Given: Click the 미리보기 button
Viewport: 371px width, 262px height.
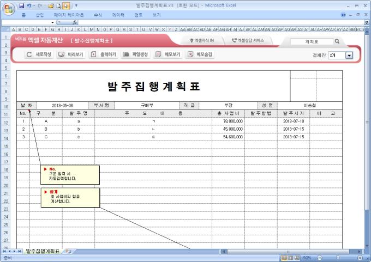Looking at the screenshot, I should (x=71, y=54).
